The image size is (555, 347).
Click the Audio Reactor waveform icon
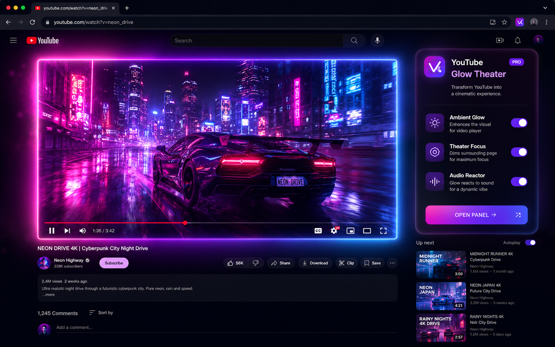434,182
